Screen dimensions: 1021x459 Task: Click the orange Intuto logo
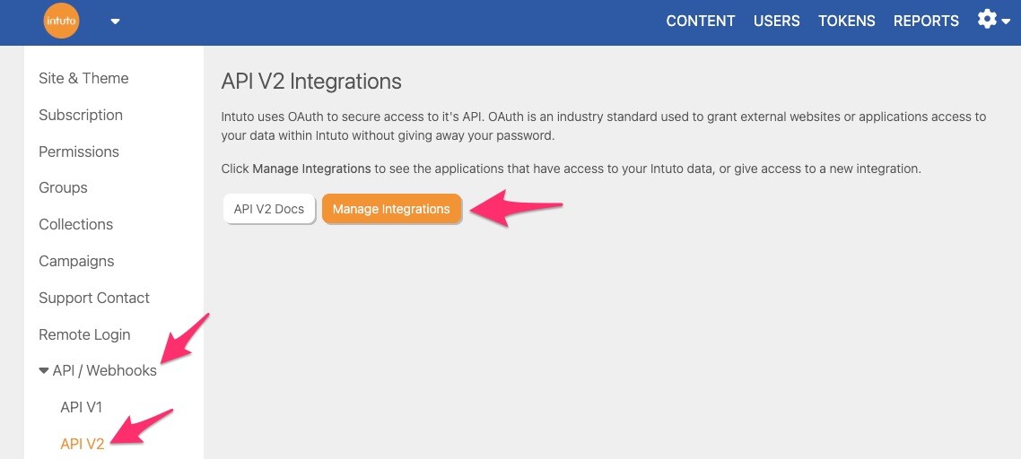point(61,22)
